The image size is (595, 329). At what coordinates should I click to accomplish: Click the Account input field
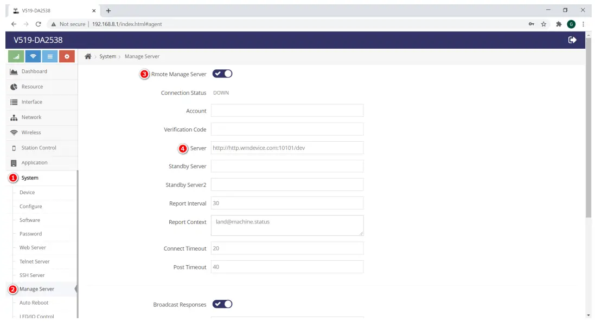point(287,110)
